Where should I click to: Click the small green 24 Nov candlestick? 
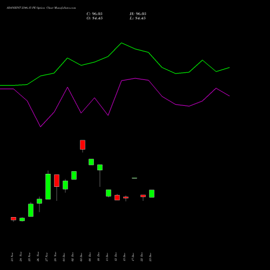point(22,219)
